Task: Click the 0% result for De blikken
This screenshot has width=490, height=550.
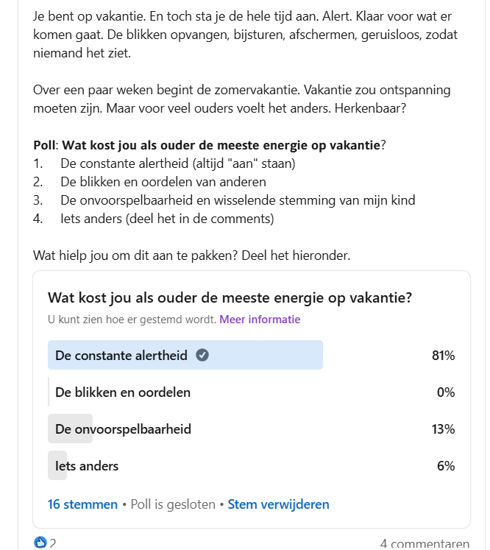Action: pos(446,392)
